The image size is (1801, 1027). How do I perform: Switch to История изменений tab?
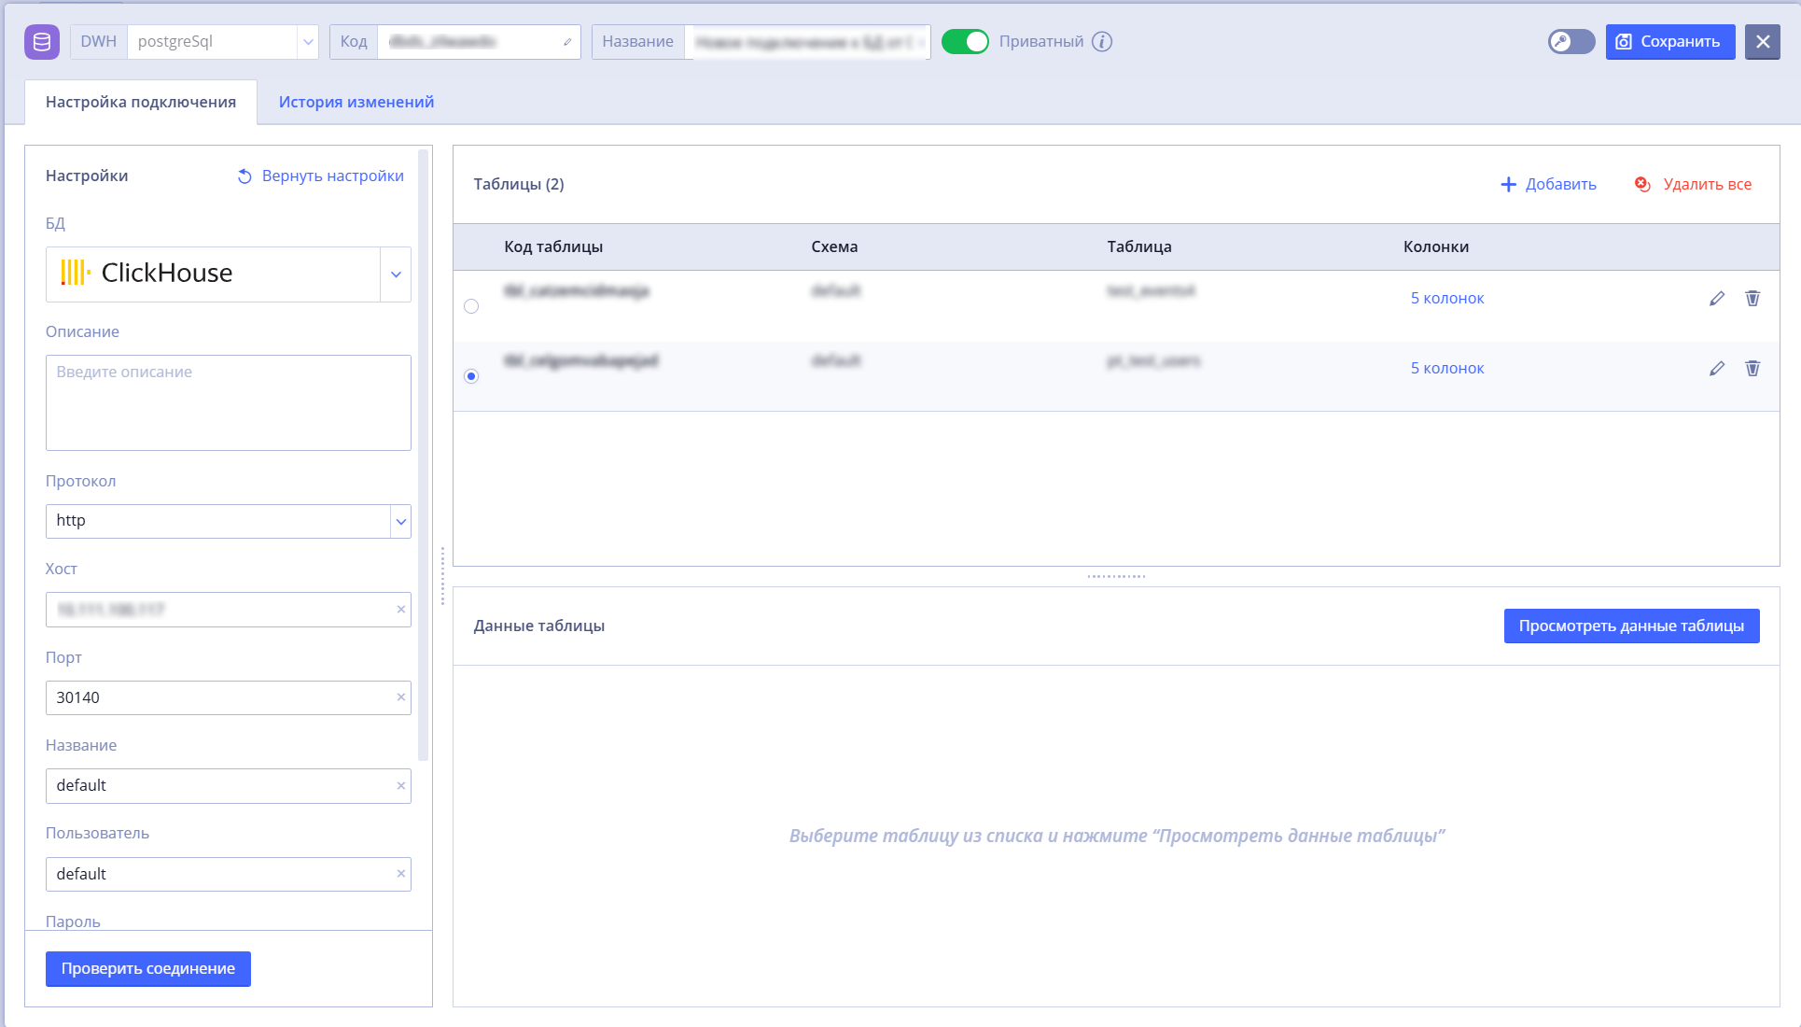(x=356, y=102)
